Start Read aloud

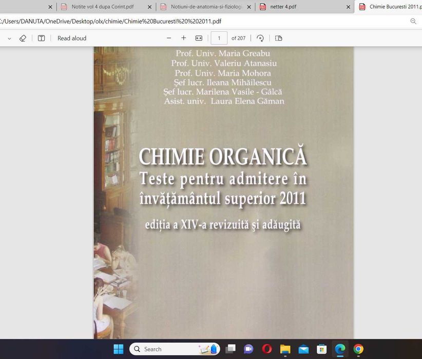[72, 38]
